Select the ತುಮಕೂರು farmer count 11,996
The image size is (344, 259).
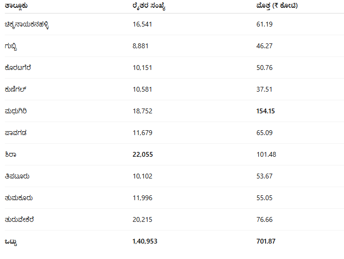pyautogui.click(x=142, y=198)
